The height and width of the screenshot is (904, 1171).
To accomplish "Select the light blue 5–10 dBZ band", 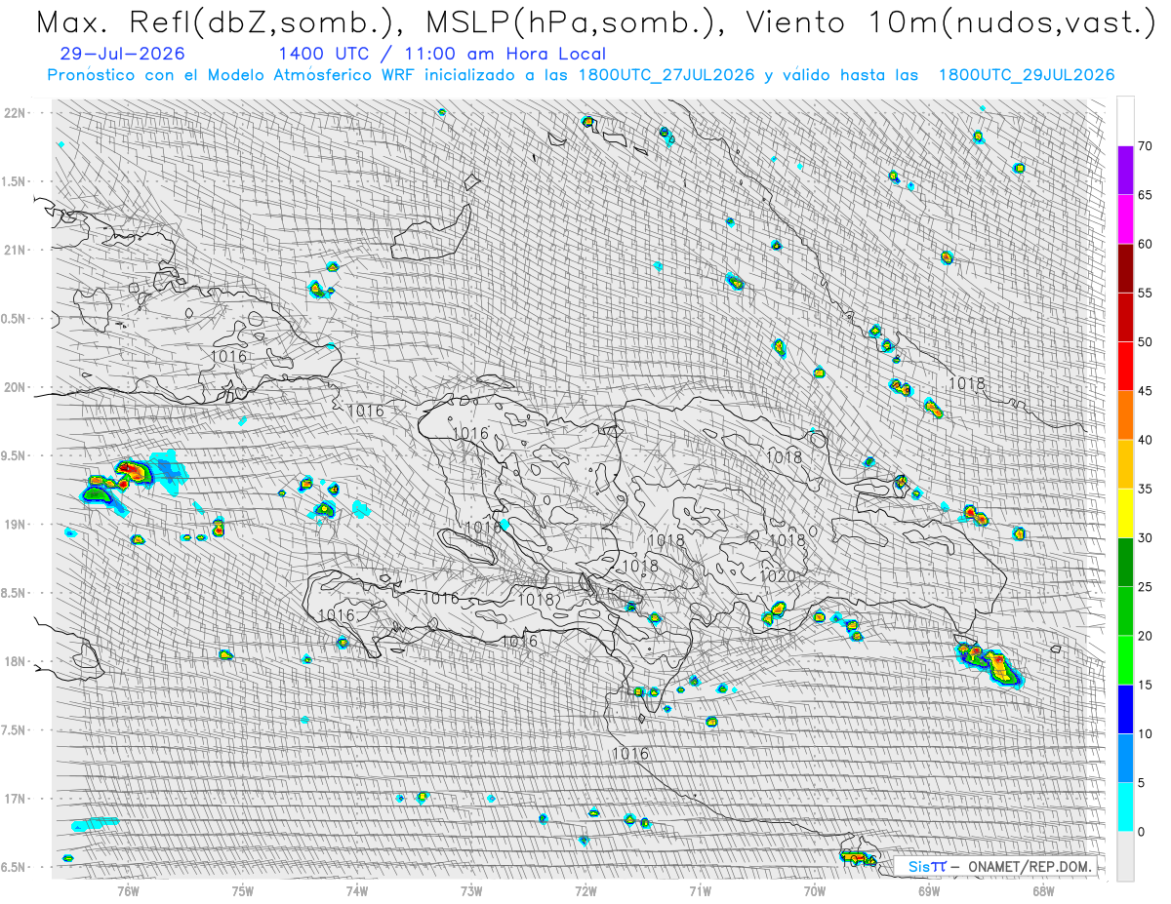I will pos(1125,758).
